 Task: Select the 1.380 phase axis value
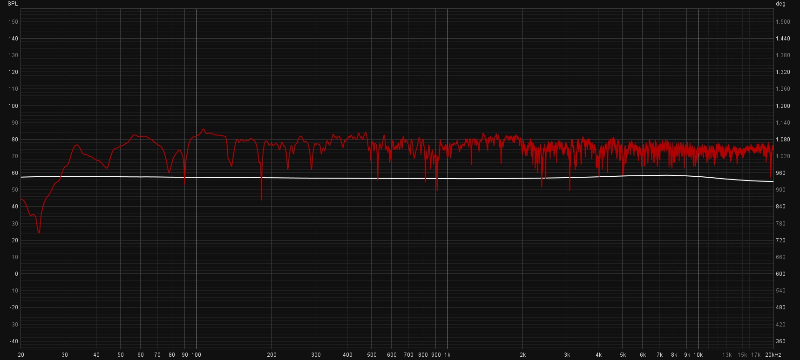[x=783, y=55]
